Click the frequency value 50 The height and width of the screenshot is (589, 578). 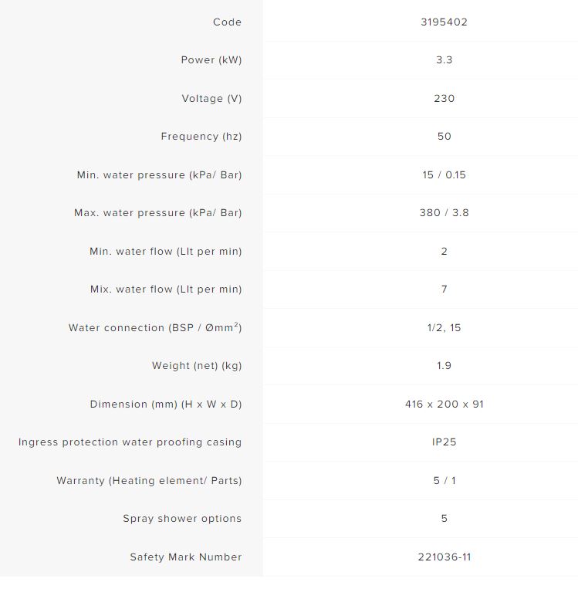coord(444,137)
